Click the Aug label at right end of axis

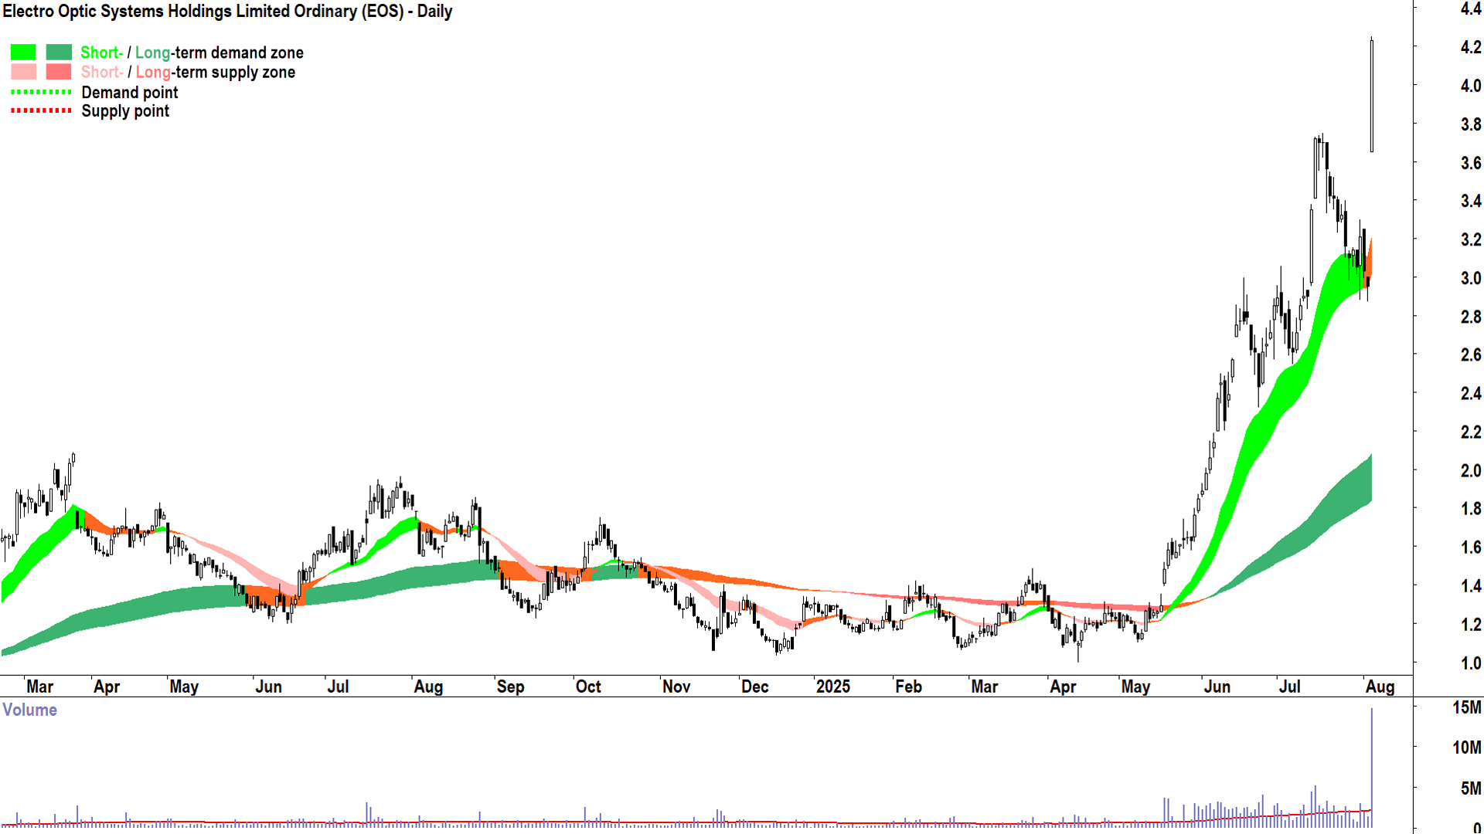[1380, 687]
